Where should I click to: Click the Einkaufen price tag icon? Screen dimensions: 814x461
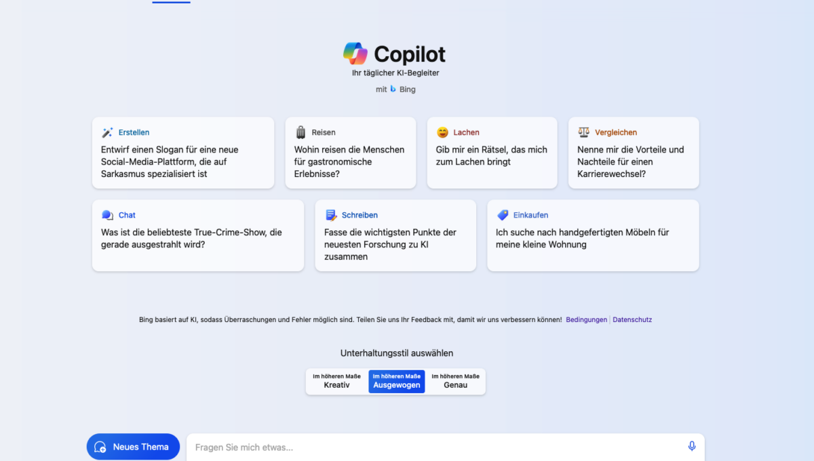(503, 215)
